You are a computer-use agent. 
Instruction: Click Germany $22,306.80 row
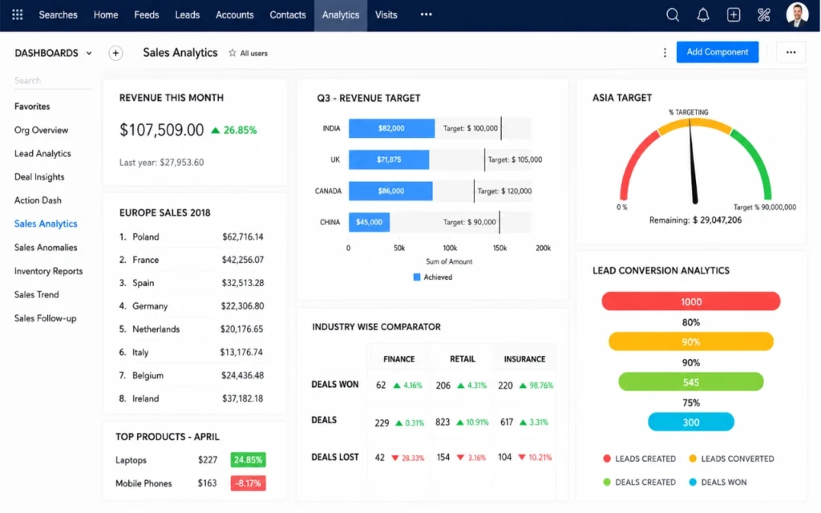[x=192, y=305]
